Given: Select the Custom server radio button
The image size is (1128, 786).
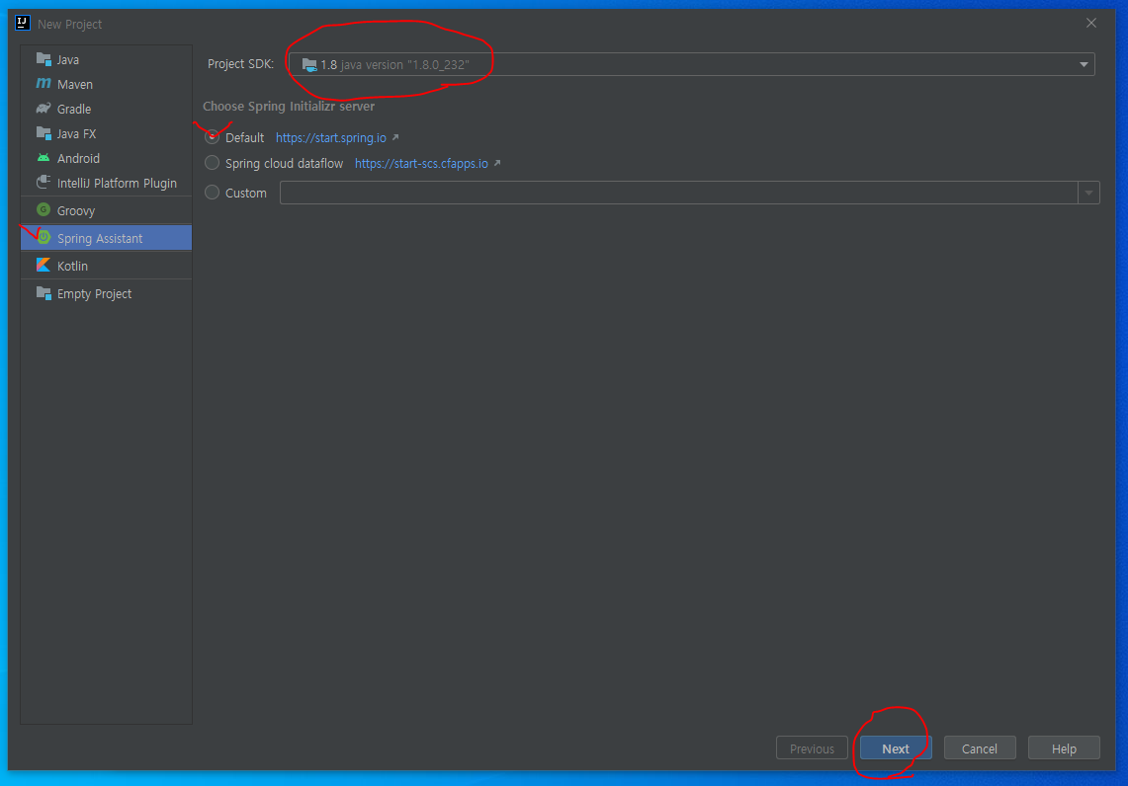Looking at the screenshot, I should (212, 193).
